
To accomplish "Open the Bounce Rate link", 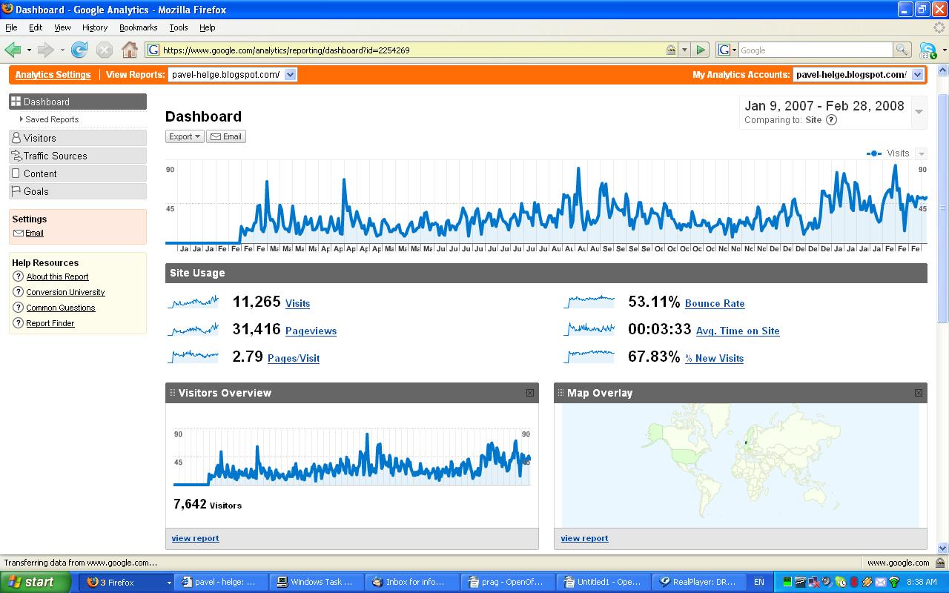I will tap(715, 303).
